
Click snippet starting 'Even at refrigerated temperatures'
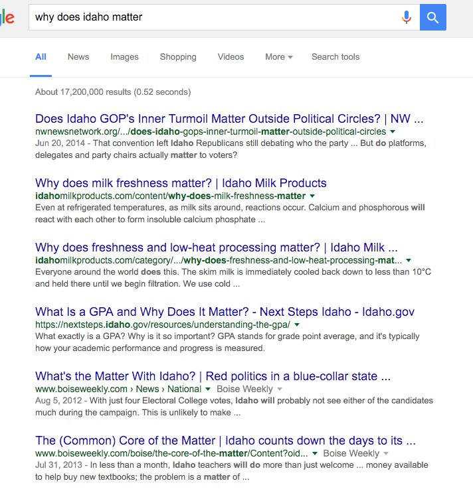pos(230,214)
